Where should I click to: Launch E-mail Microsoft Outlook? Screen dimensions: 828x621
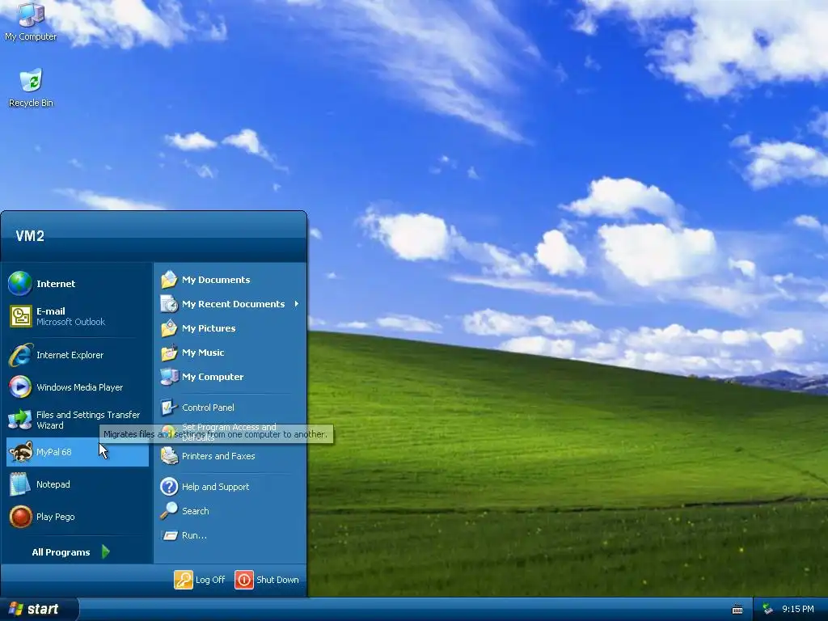(77, 316)
